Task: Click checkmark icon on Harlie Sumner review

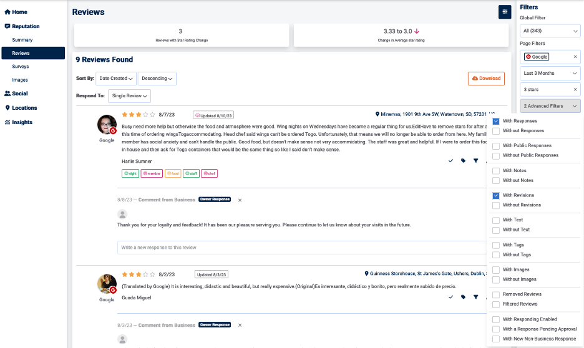Action: point(450,161)
